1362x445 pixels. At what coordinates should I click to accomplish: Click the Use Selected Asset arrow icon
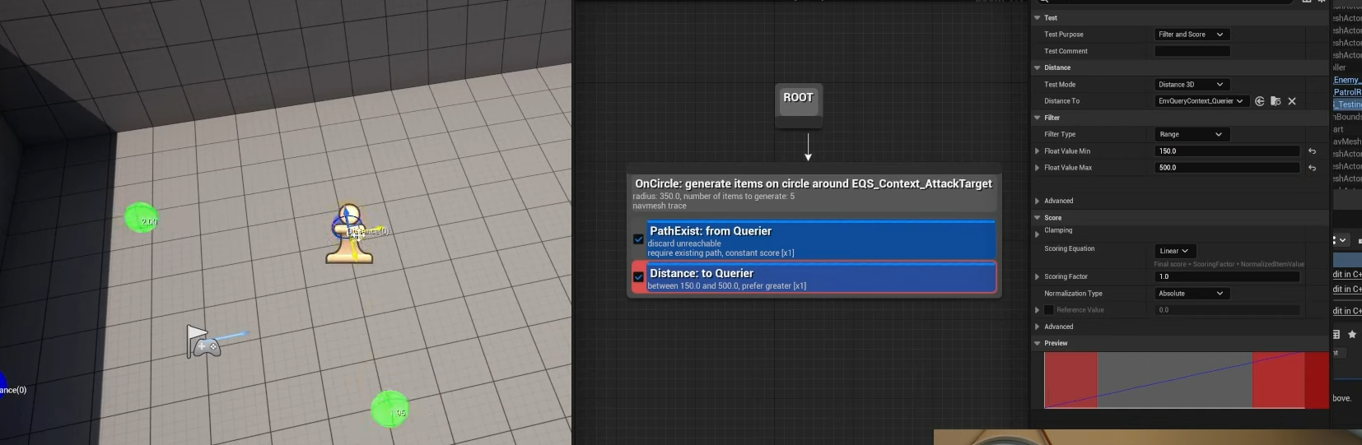(1259, 101)
